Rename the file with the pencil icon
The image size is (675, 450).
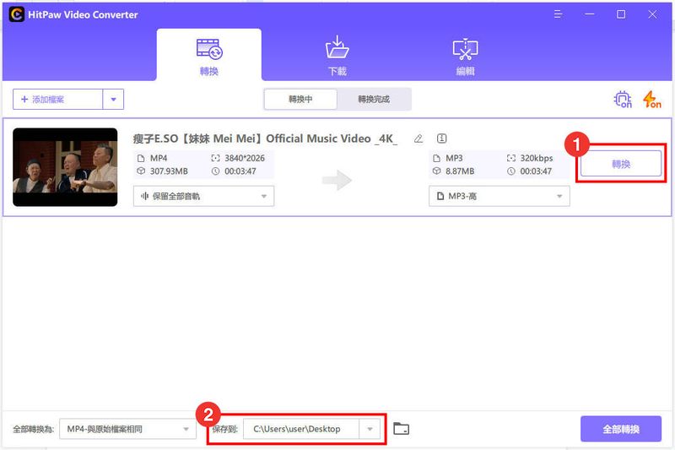pos(418,138)
